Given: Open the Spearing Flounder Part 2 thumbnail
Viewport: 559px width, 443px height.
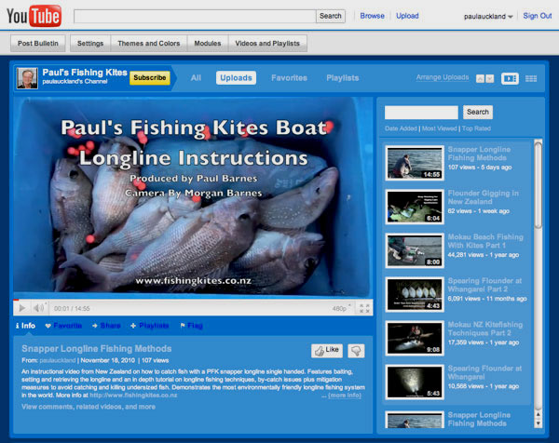Looking at the screenshot, I should tap(415, 294).
